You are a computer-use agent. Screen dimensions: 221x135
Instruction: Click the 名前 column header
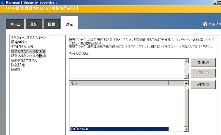tap(119, 83)
